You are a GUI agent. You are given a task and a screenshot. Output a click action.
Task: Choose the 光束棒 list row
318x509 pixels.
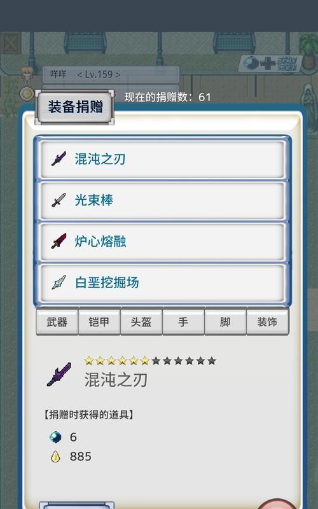coord(162,200)
